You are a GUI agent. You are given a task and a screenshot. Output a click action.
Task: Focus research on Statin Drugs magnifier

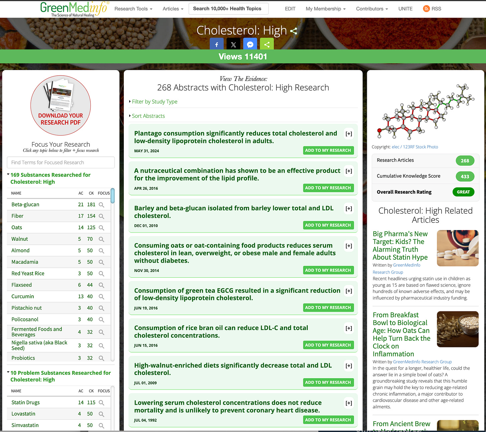coord(101,403)
